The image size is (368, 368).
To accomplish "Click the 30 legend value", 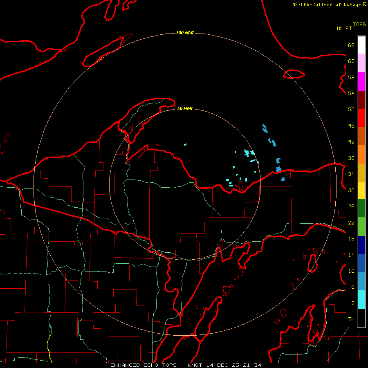I will (351, 190).
